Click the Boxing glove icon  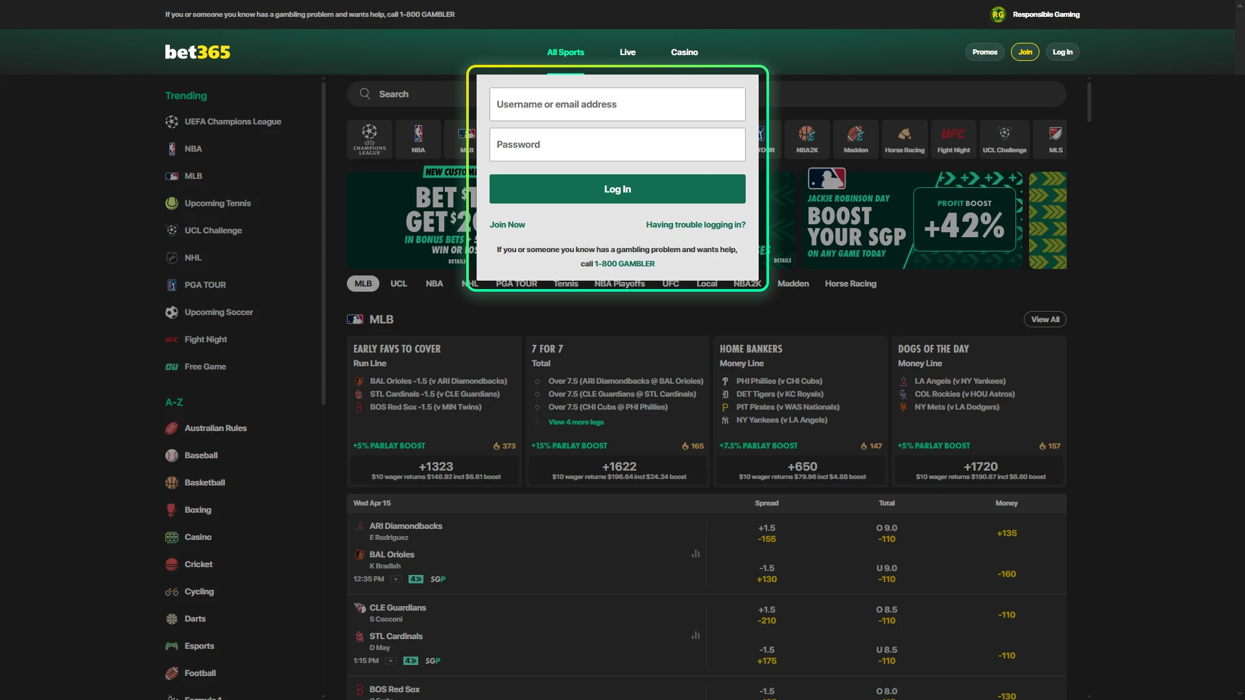pyautogui.click(x=172, y=510)
